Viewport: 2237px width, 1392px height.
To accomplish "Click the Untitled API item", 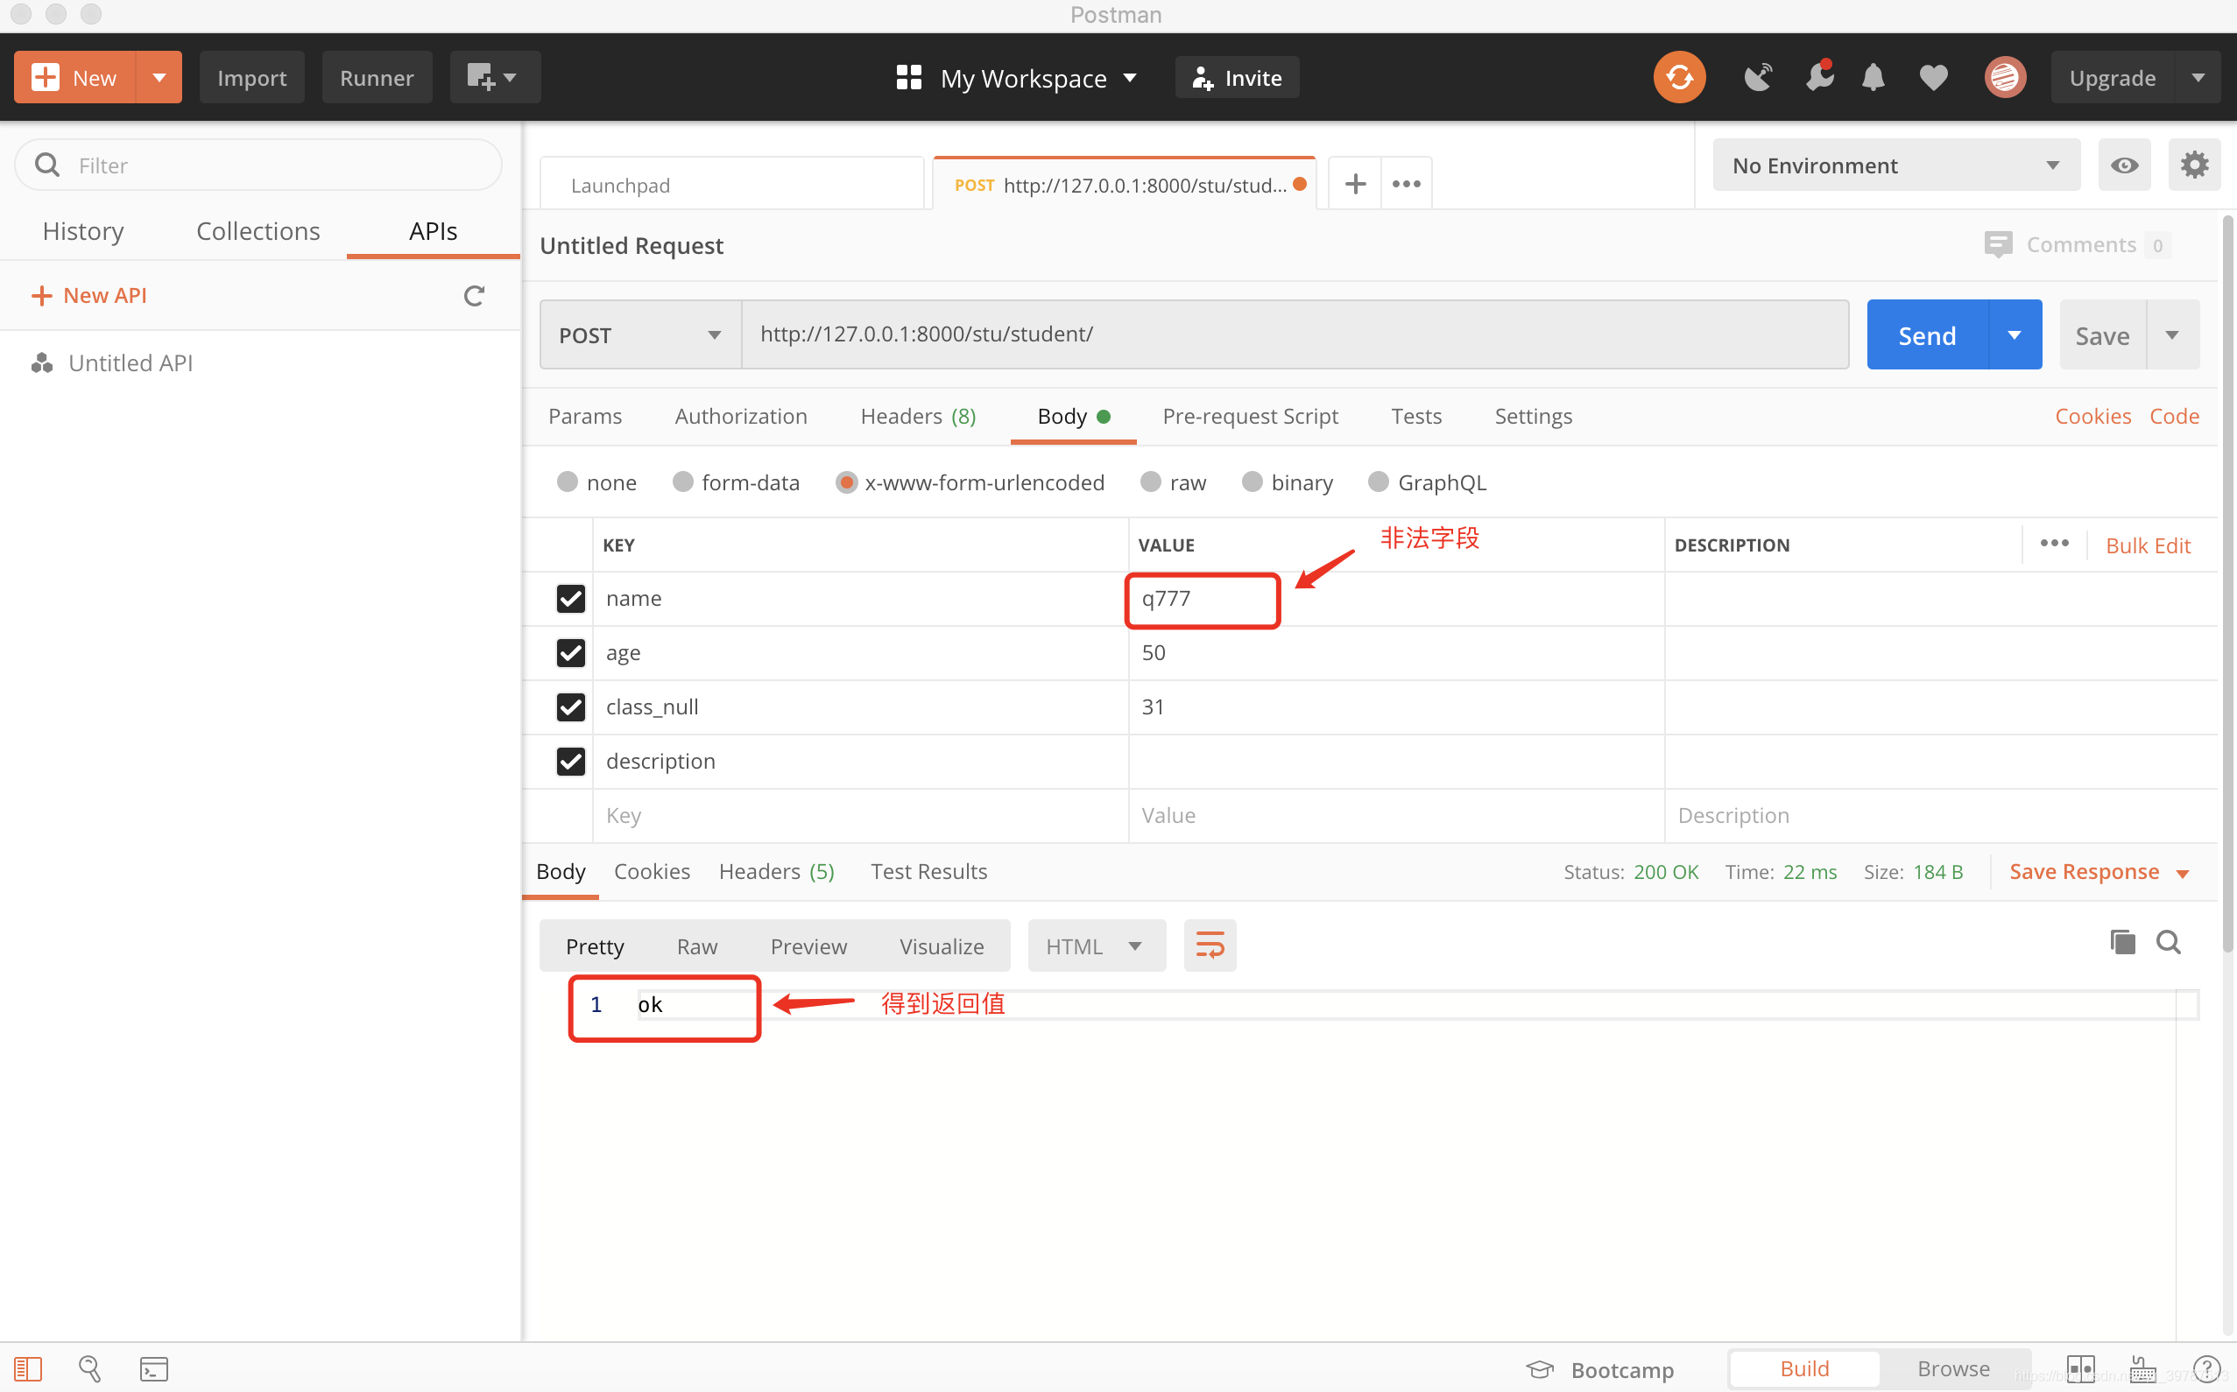I will [130, 362].
